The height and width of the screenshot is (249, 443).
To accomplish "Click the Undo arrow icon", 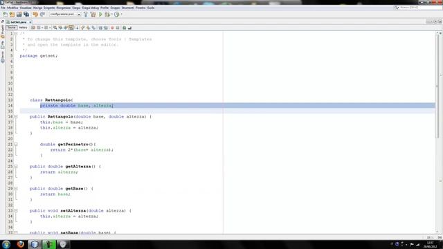I will 35,14.
